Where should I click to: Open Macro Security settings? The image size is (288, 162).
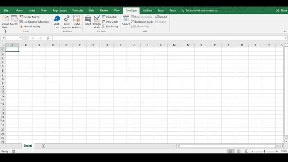point(30,27)
